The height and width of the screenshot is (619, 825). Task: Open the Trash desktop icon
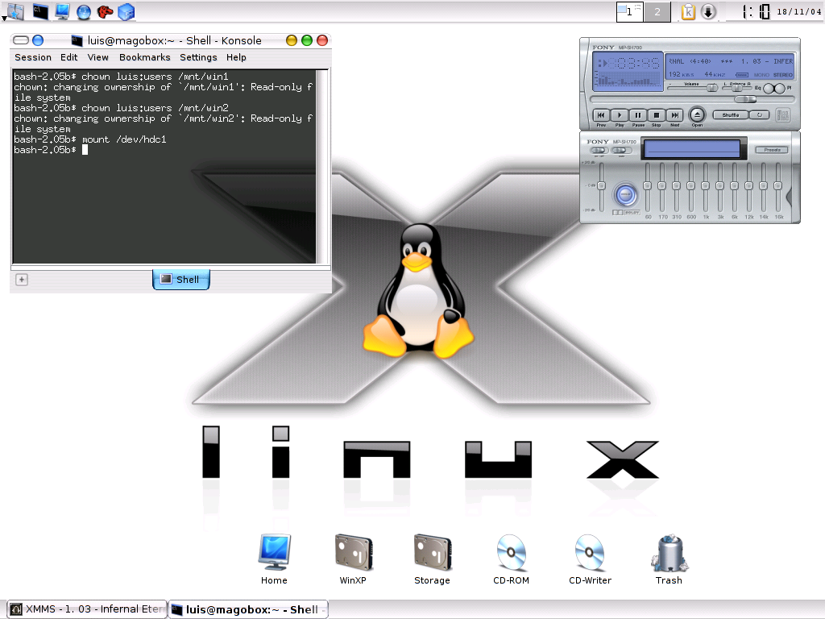point(669,559)
